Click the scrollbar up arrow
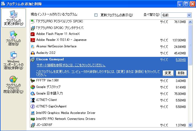The width and height of the screenshot is (196, 131). [x=190, y=22]
